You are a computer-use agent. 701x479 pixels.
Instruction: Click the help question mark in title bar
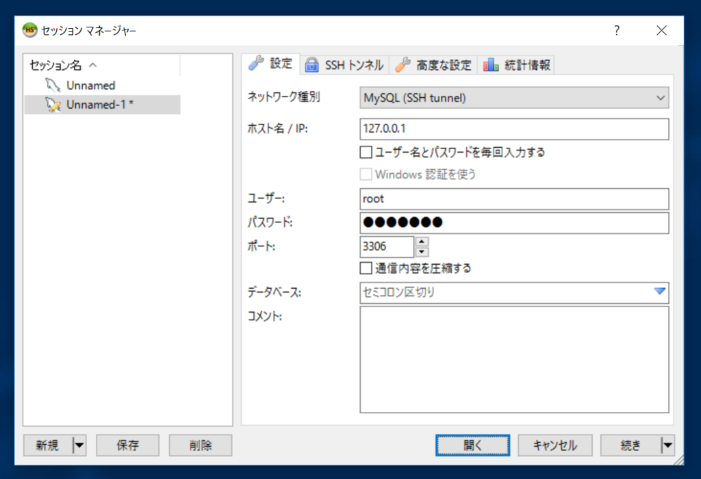(x=617, y=30)
